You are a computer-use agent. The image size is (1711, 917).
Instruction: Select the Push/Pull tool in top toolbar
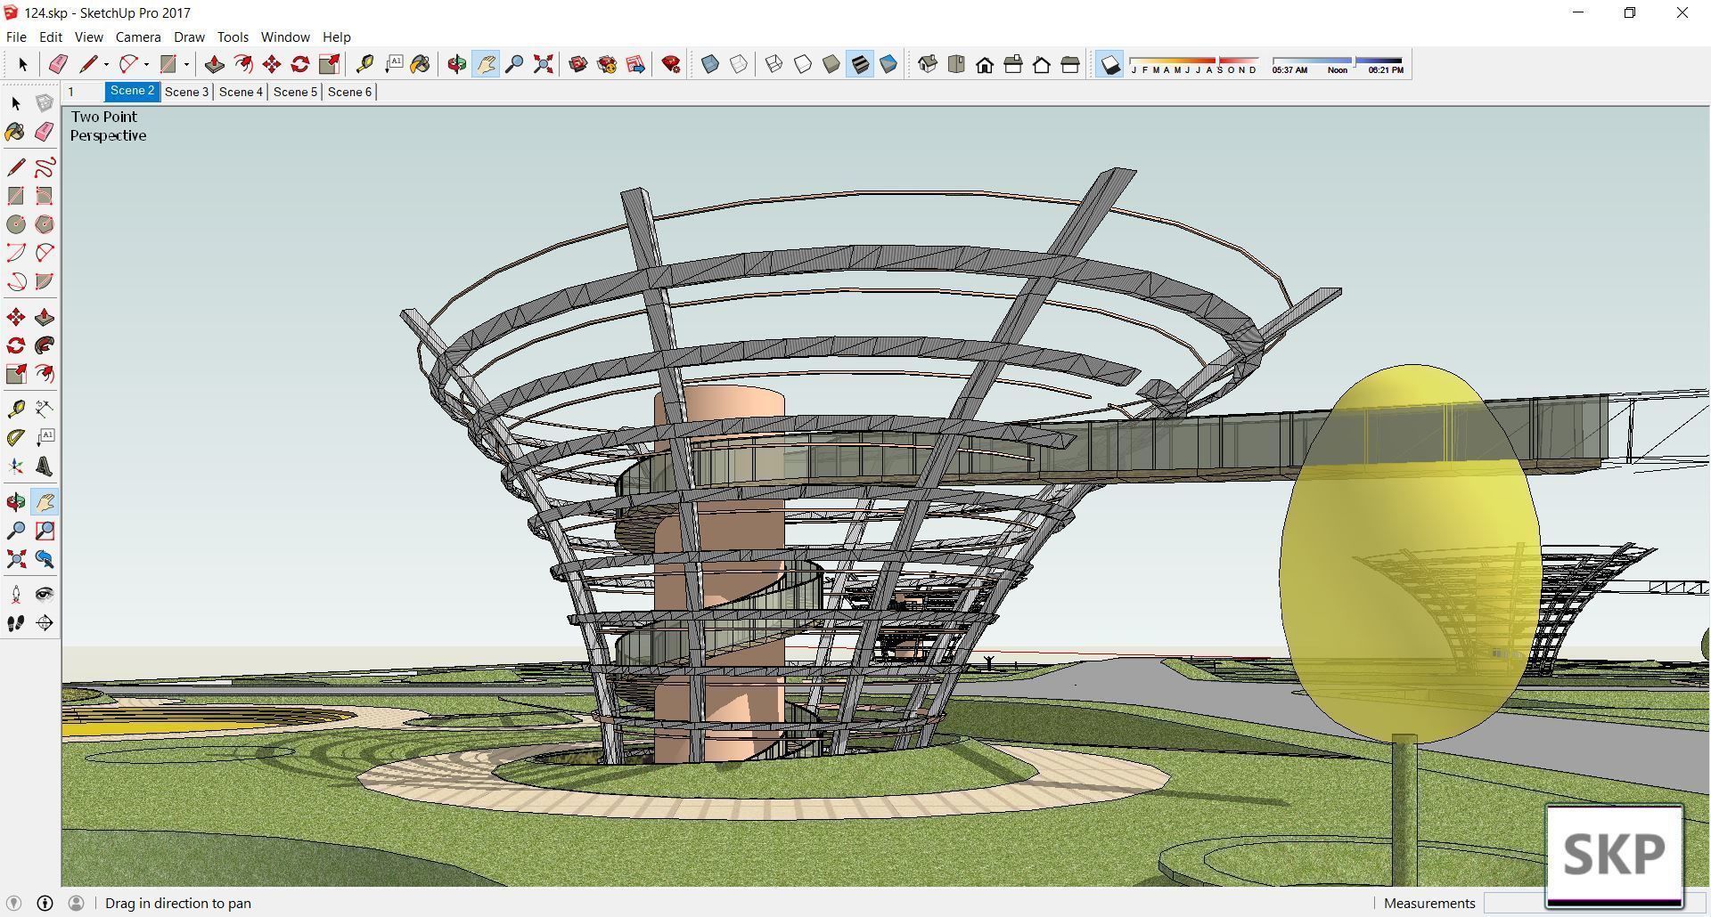point(214,64)
